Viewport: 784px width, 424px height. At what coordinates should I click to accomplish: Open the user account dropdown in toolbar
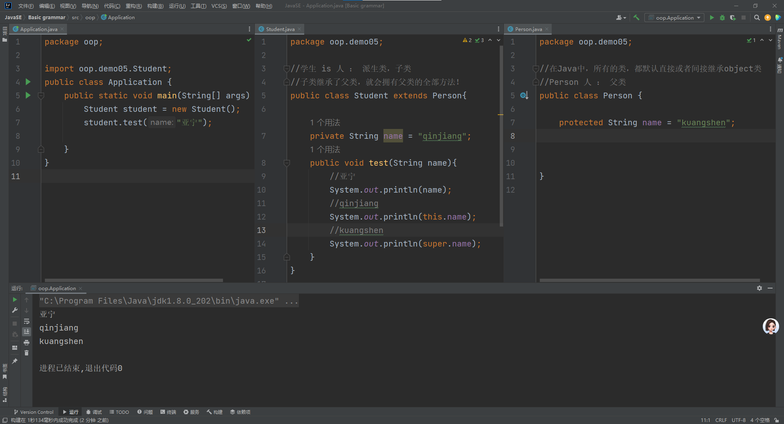(x=621, y=18)
